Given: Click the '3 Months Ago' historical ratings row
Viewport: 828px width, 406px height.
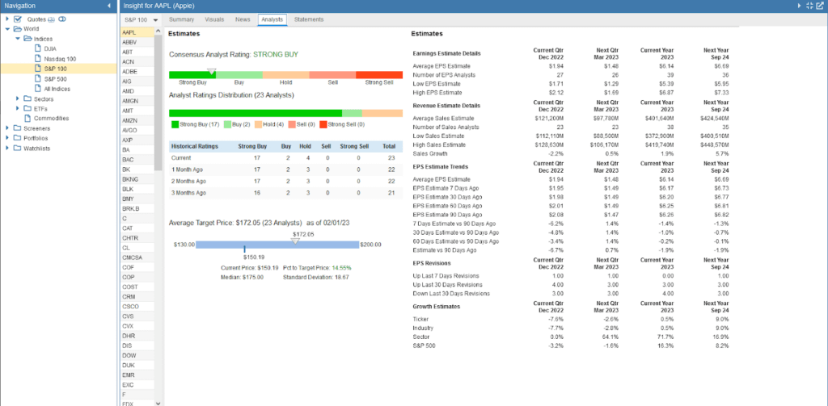Looking at the screenshot, I should click(x=286, y=192).
